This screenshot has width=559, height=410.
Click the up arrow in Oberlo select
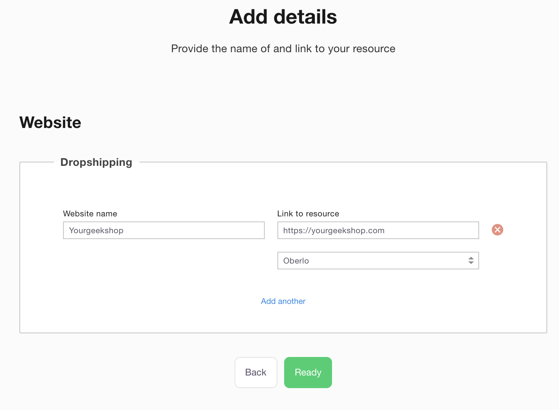(x=471, y=258)
